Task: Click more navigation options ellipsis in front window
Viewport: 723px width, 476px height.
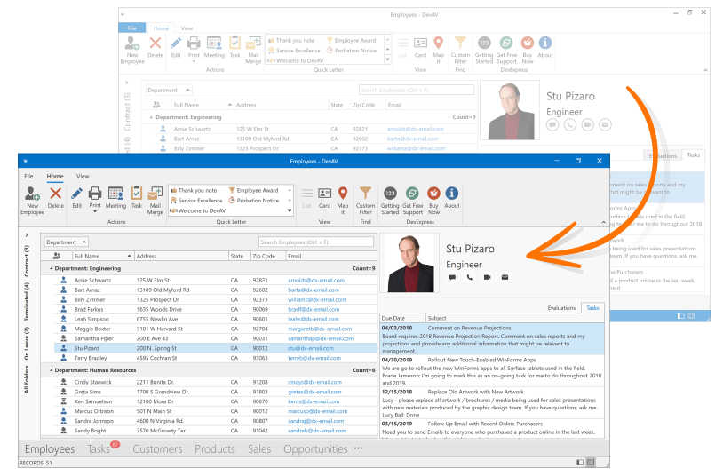Action: (x=358, y=448)
